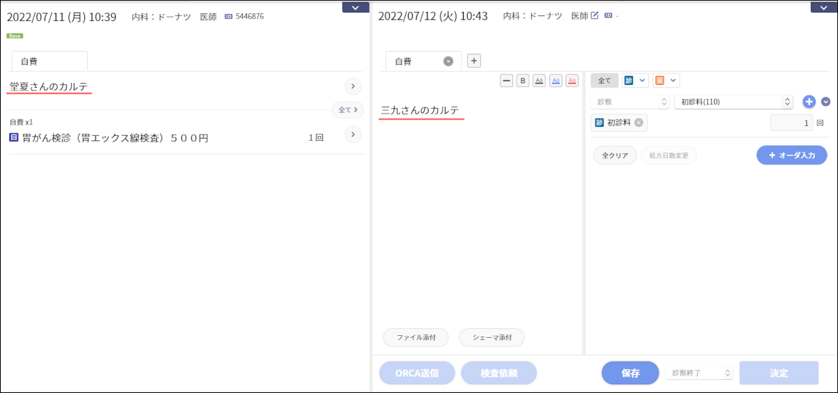Viewport: 838px width, 393px height.
Task: Copy the 胃がん検診 order using its arrow
Action: 353,134
